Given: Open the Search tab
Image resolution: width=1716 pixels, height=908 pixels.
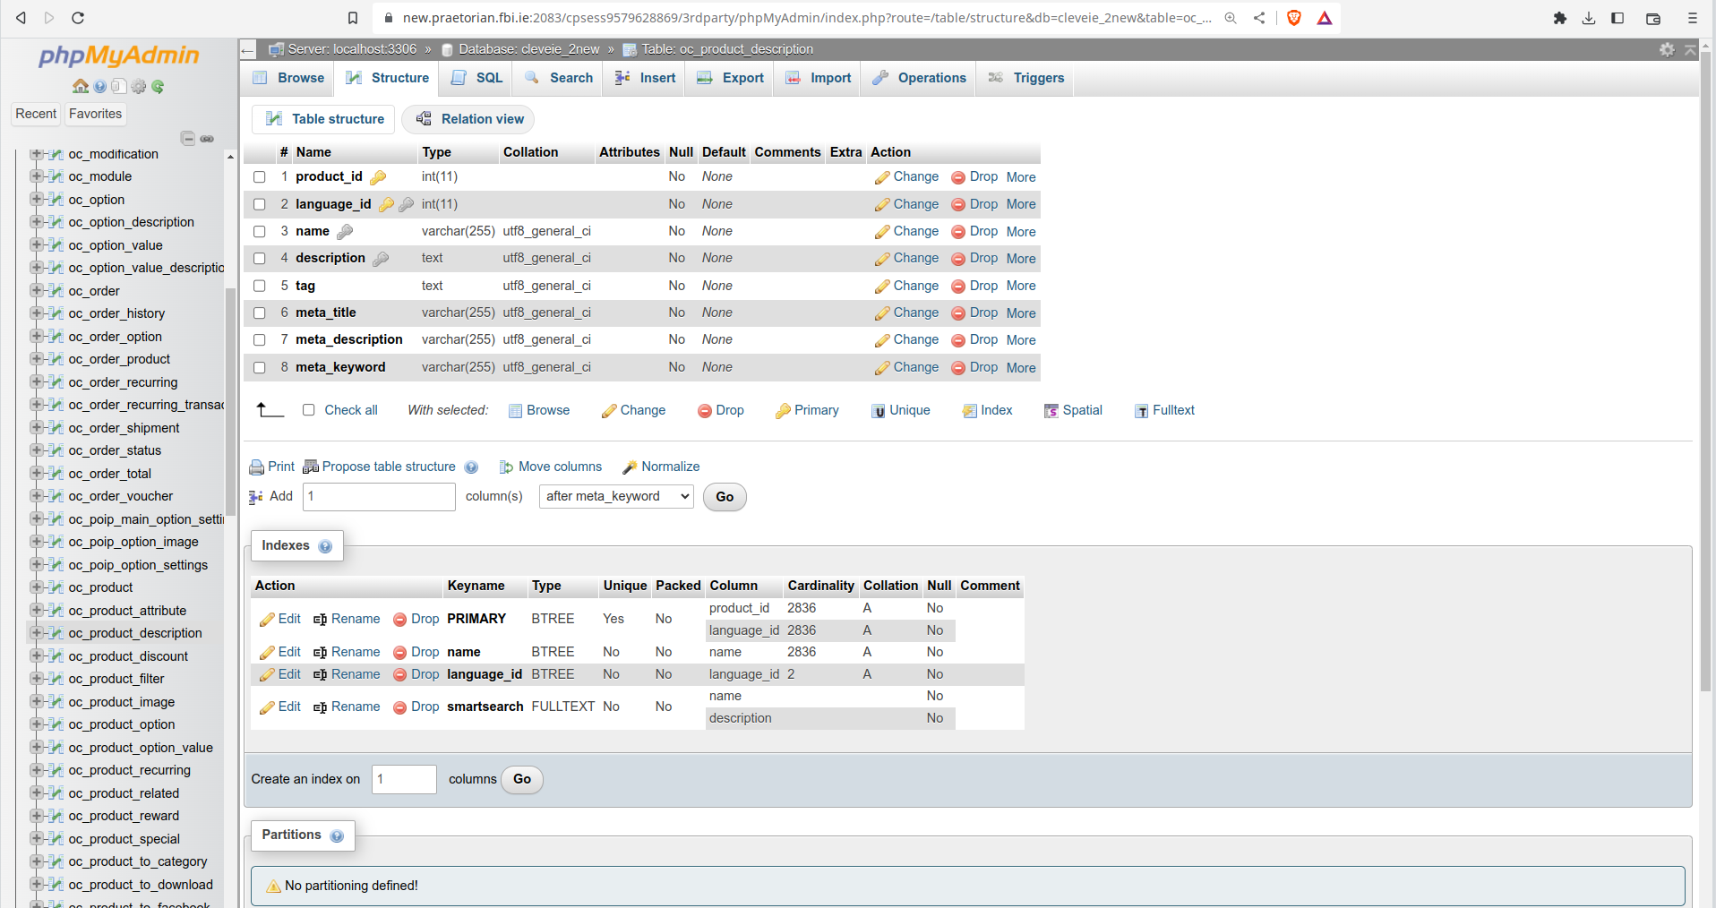Looking at the screenshot, I should [559, 78].
